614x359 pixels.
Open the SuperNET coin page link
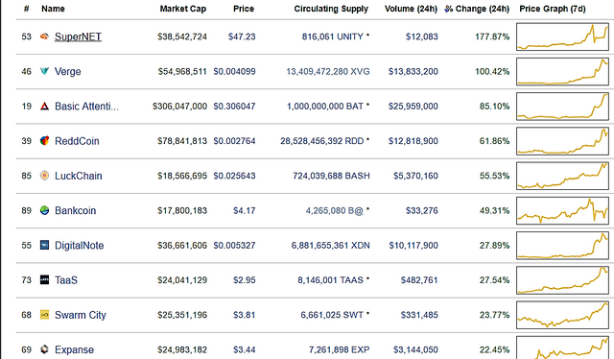[x=78, y=36]
